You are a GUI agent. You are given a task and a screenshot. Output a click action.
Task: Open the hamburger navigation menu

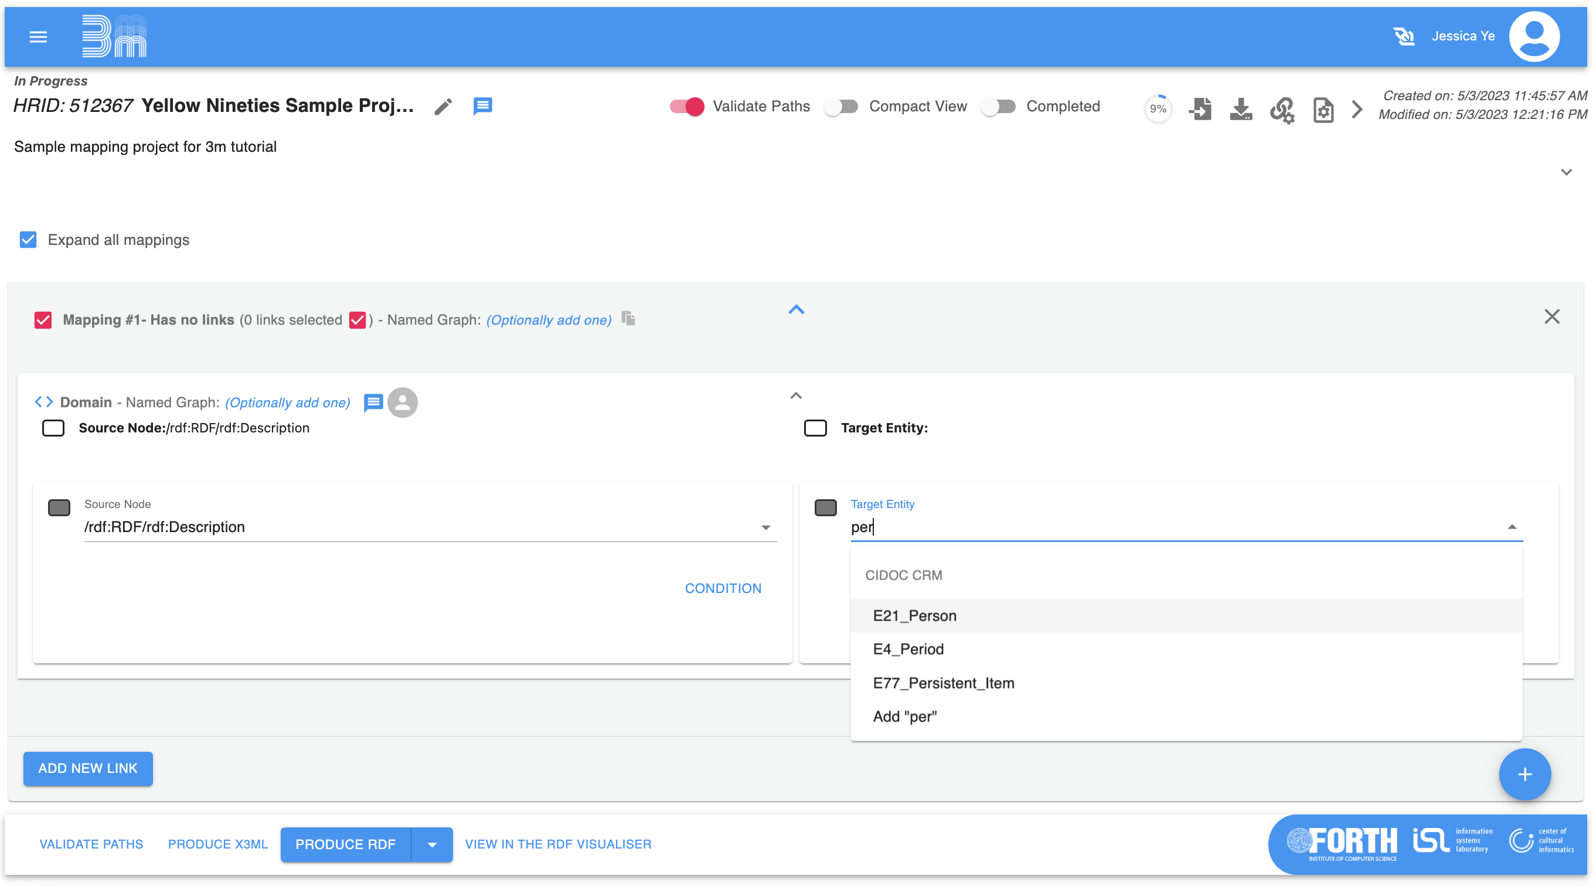pyautogui.click(x=38, y=37)
